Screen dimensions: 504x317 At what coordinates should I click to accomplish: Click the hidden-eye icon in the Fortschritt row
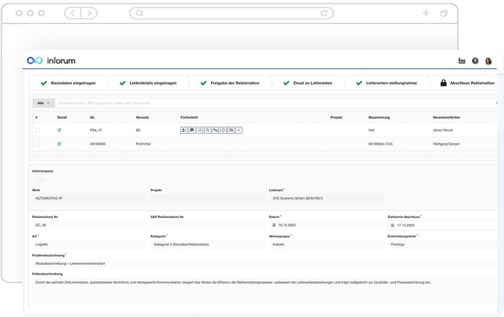(231, 130)
